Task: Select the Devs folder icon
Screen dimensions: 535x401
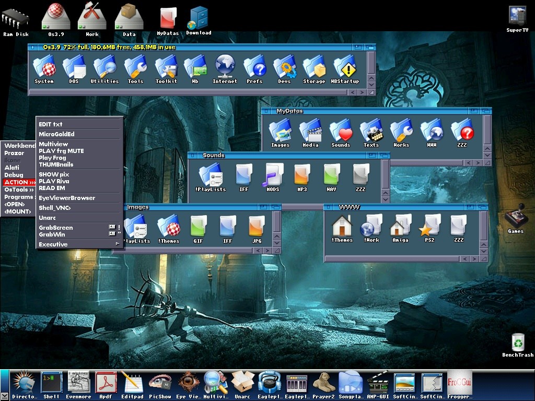Action: click(284, 69)
